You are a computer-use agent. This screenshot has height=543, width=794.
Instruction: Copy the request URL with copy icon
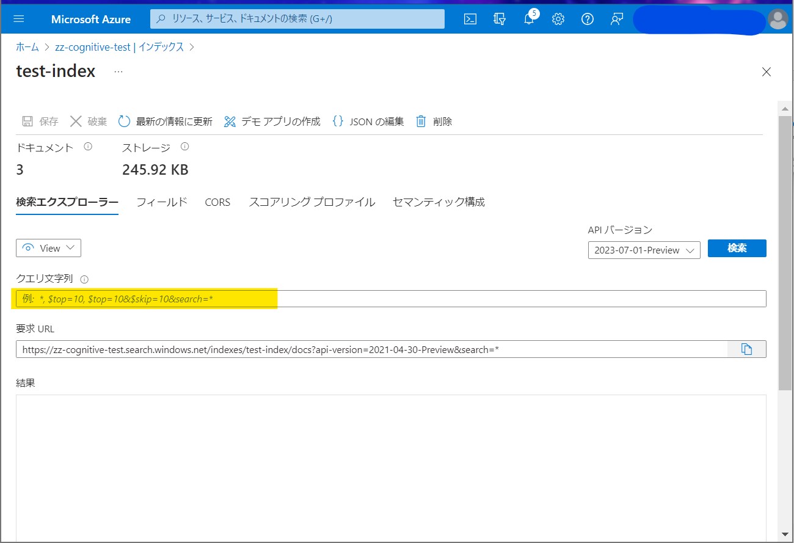[746, 349]
